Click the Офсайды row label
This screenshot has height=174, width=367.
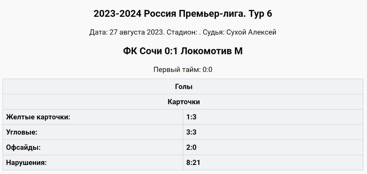point(23,147)
